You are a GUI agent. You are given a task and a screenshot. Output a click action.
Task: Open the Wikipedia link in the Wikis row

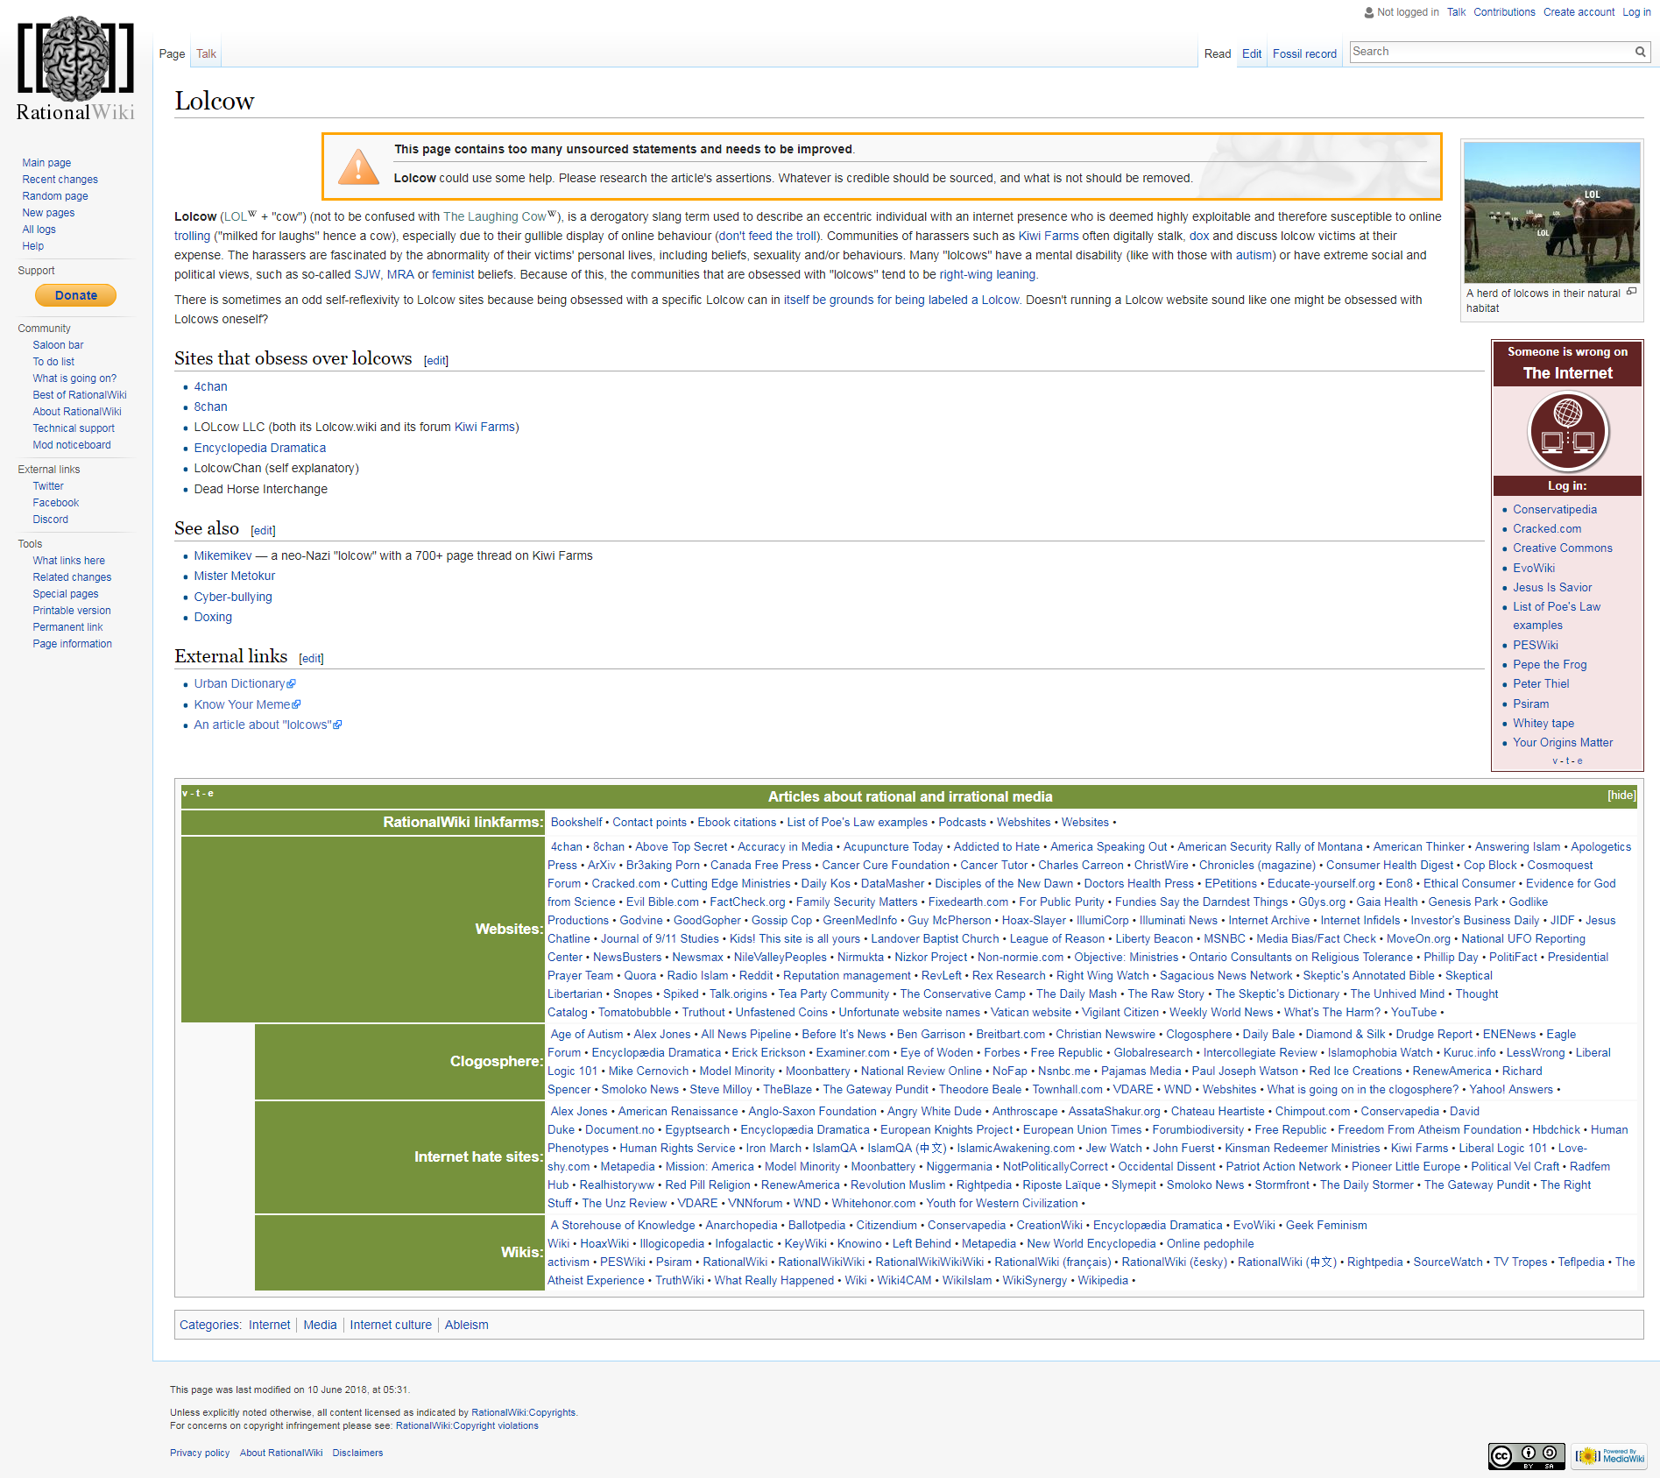click(x=1103, y=1280)
